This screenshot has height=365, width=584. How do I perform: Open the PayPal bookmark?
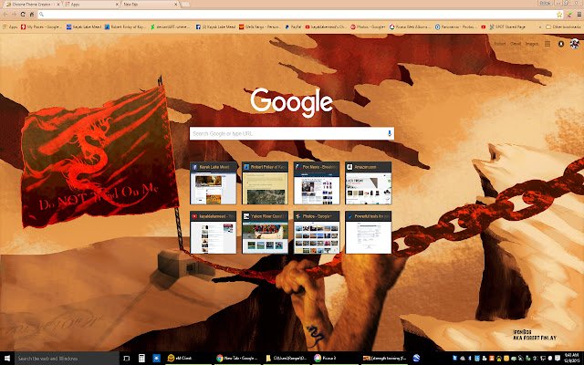[293, 26]
